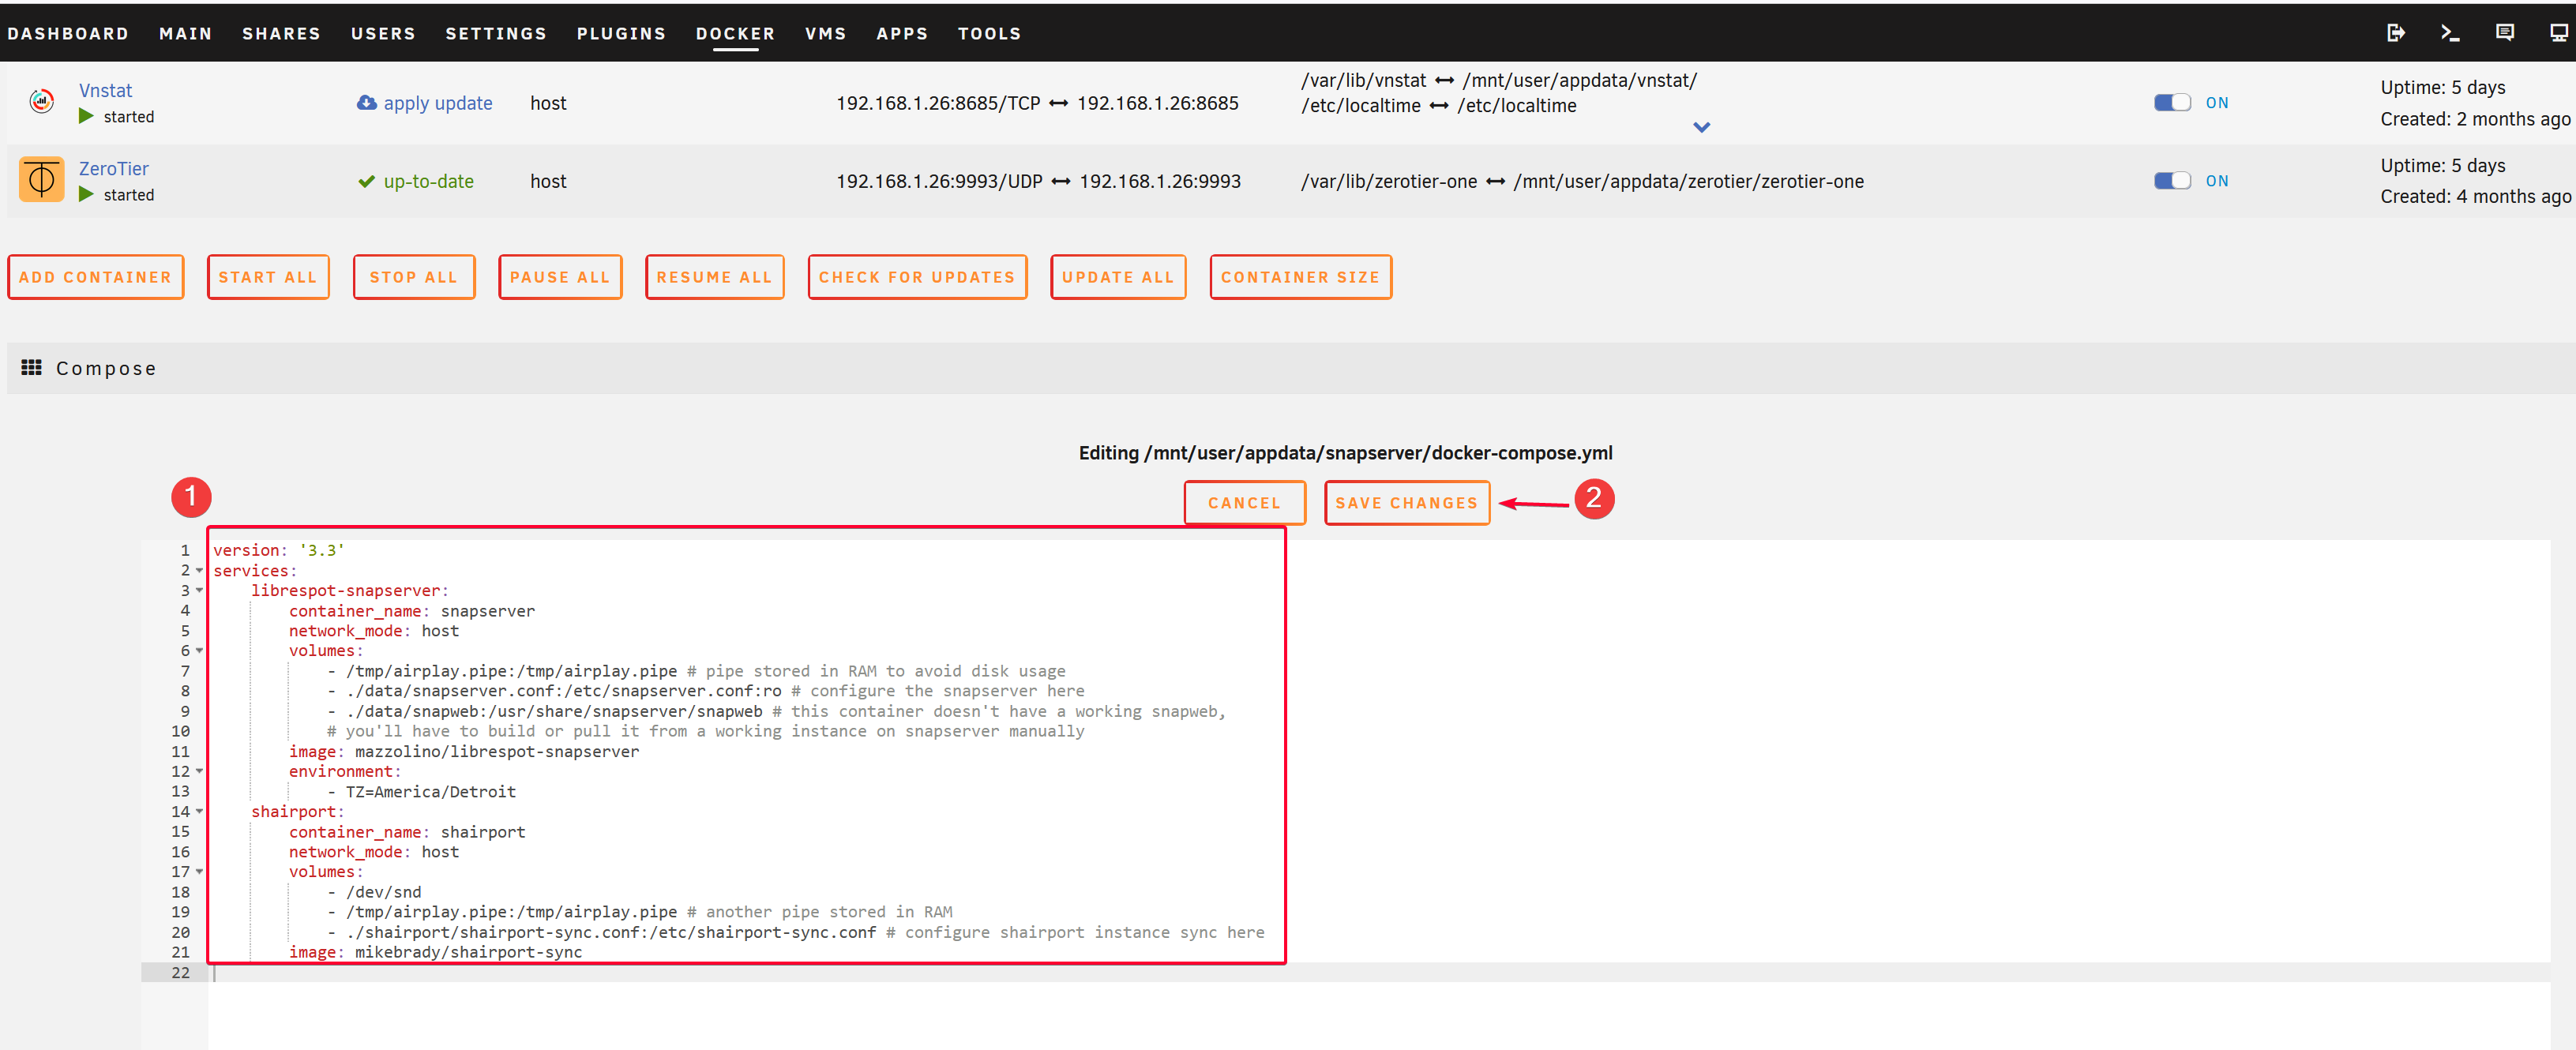Go to the Main tab
The width and height of the screenshot is (2576, 1050).
click(185, 33)
